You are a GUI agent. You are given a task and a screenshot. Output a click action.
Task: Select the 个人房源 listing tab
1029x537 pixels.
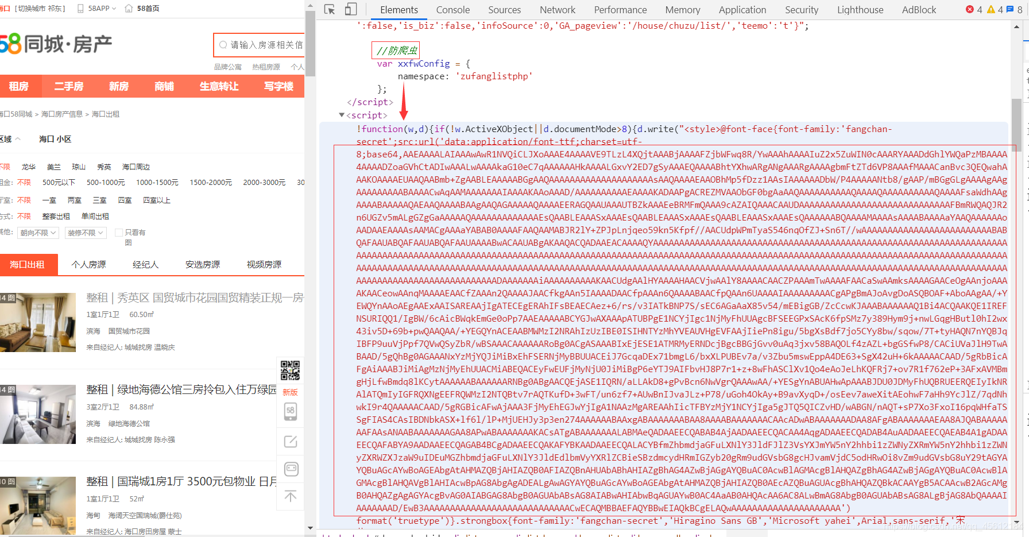[x=88, y=264]
